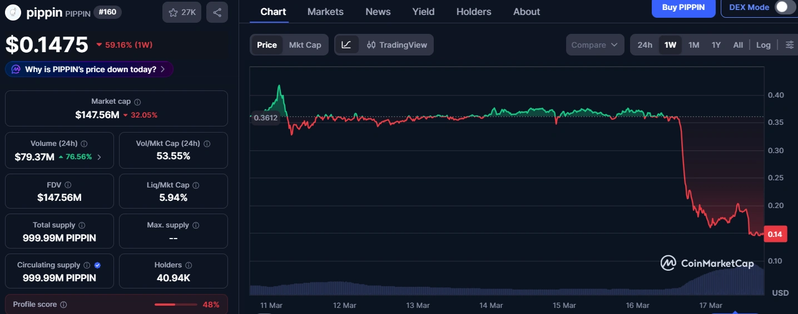Open Market cap info tooltip icon
Image resolution: width=798 pixels, height=314 pixels.
pyautogui.click(x=137, y=102)
